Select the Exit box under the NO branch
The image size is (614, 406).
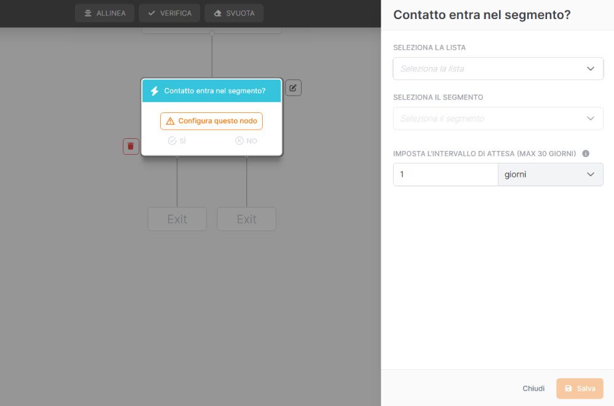coord(247,219)
